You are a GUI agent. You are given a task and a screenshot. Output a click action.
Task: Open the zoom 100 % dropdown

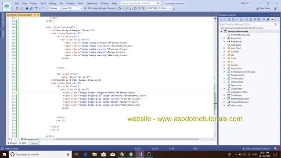[16, 139]
